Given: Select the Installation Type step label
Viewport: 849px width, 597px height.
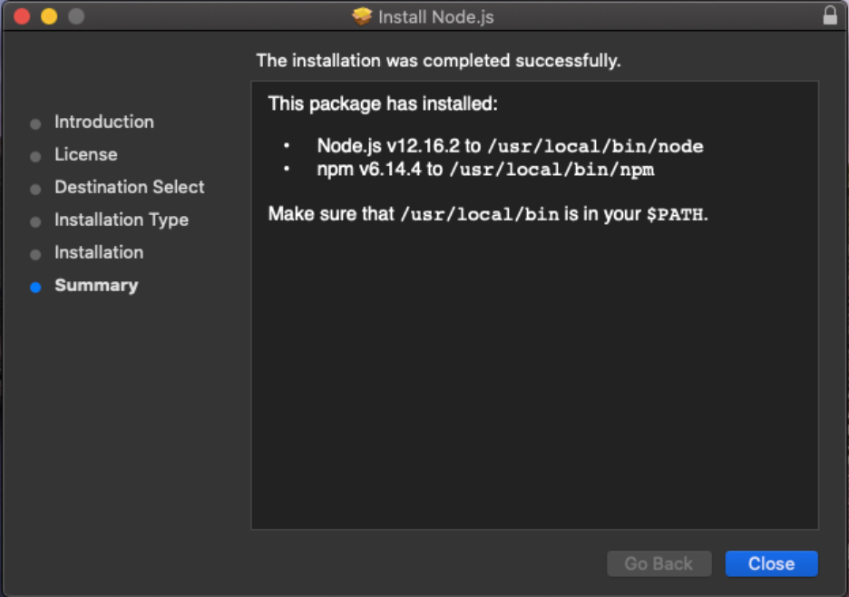Looking at the screenshot, I should click(122, 220).
